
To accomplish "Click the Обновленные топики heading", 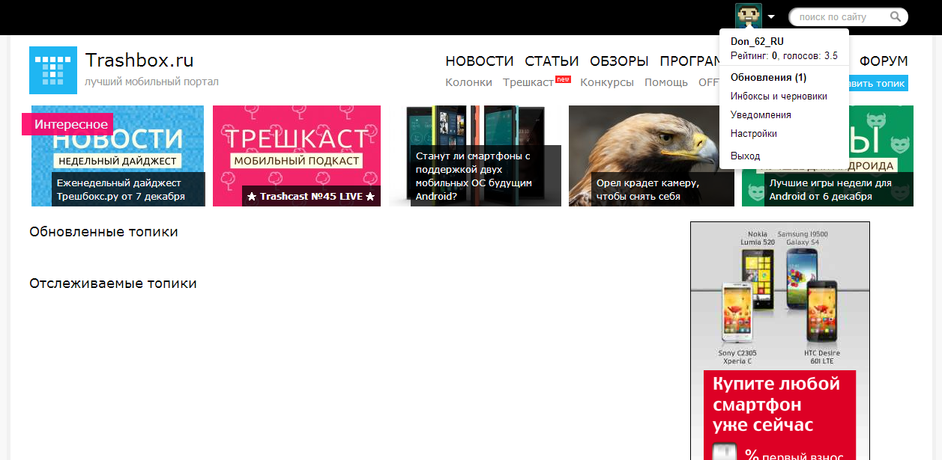I will pyautogui.click(x=103, y=232).
